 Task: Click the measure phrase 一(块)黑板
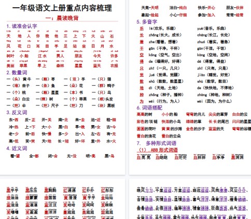[x=104, y=105]
